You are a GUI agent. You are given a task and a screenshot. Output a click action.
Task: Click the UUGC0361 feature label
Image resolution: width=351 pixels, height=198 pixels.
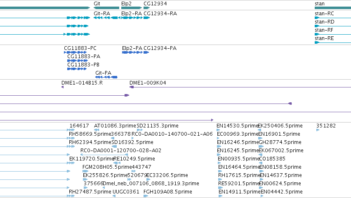click(126, 192)
